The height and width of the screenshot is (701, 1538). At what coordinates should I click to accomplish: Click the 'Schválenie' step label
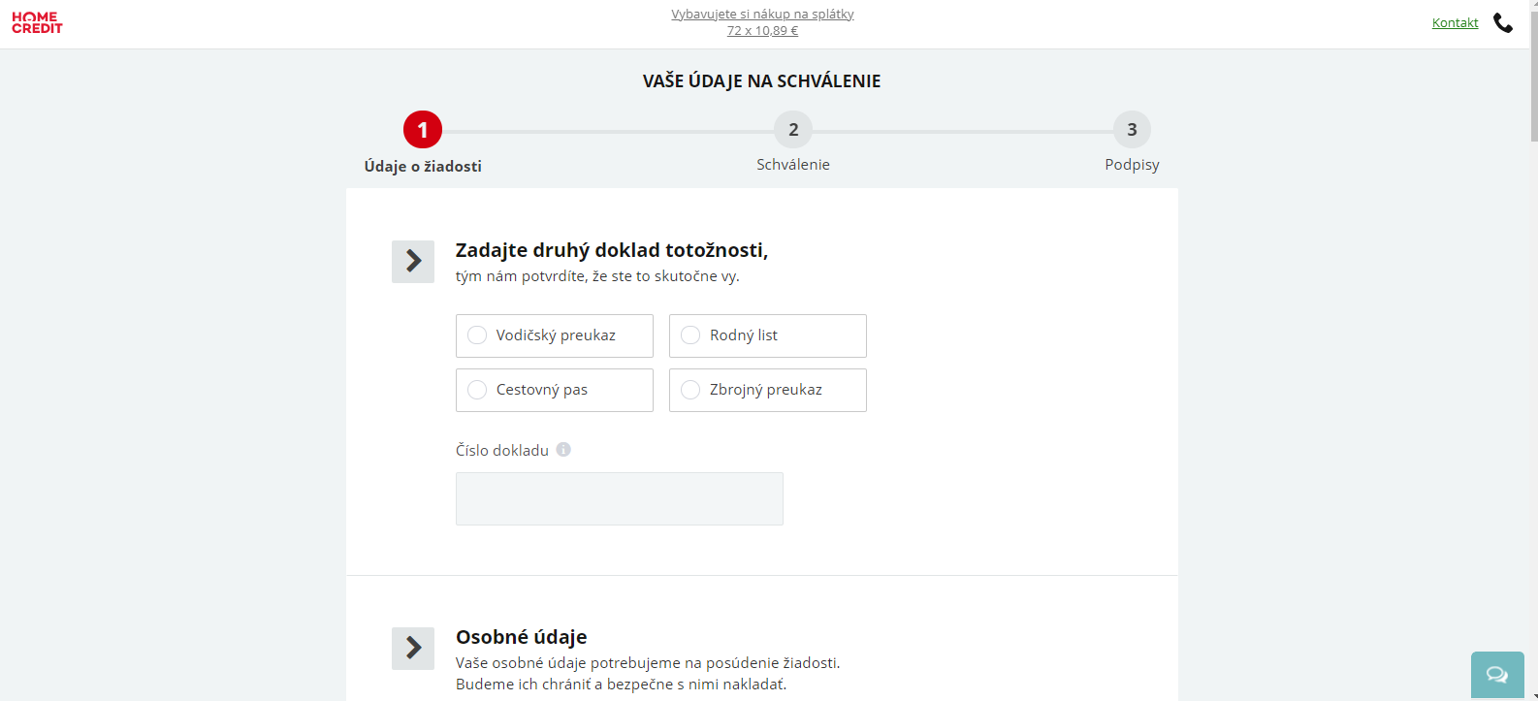(x=793, y=165)
